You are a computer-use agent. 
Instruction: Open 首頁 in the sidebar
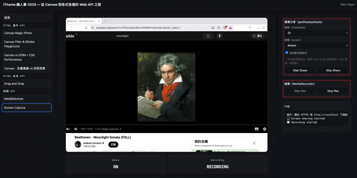pos(26,18)
